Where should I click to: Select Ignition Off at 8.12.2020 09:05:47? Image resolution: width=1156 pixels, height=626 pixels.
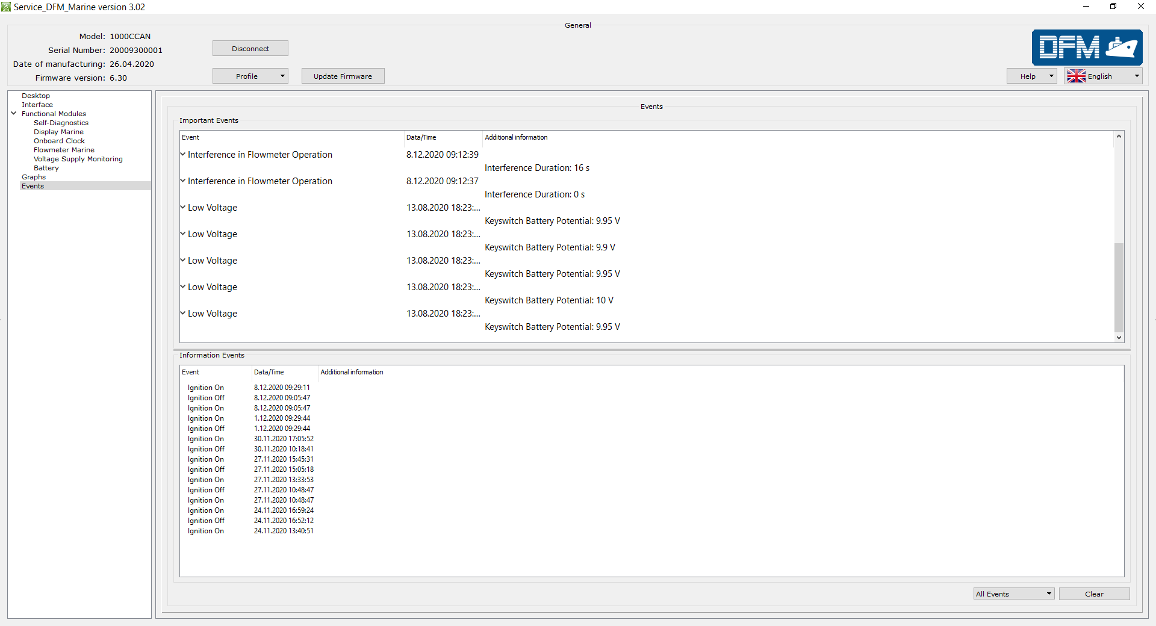pyautogui.click(x=249, y=398)
